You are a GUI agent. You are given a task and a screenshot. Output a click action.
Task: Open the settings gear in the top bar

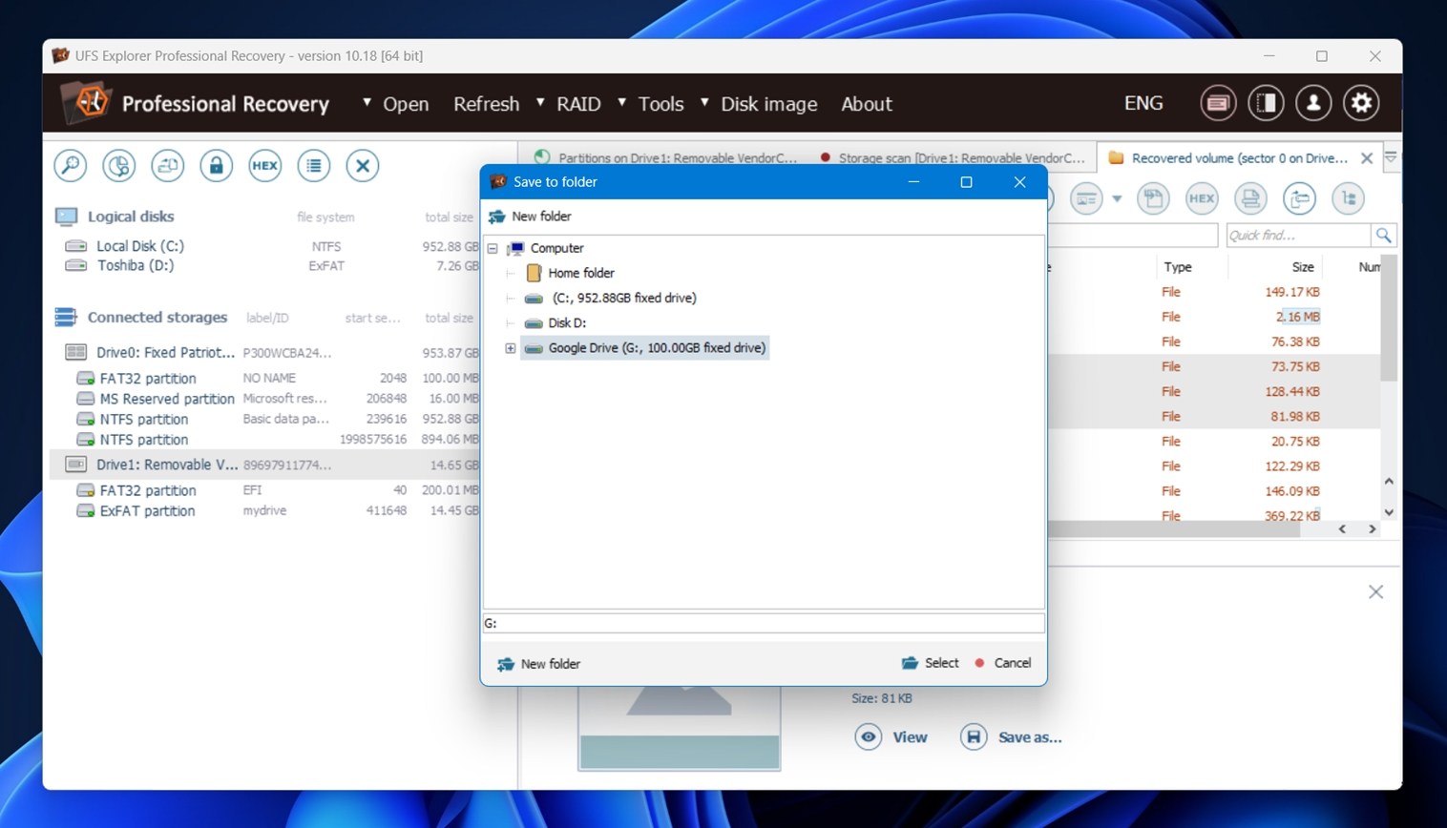click(1361, 103)
